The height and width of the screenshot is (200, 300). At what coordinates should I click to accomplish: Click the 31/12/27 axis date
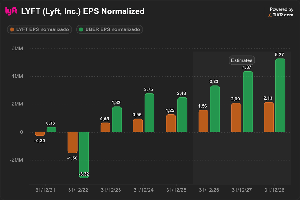242,190
